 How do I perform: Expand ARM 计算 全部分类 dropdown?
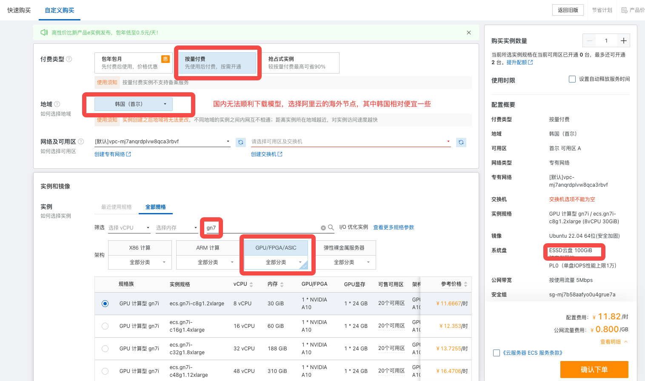point(208,262)
